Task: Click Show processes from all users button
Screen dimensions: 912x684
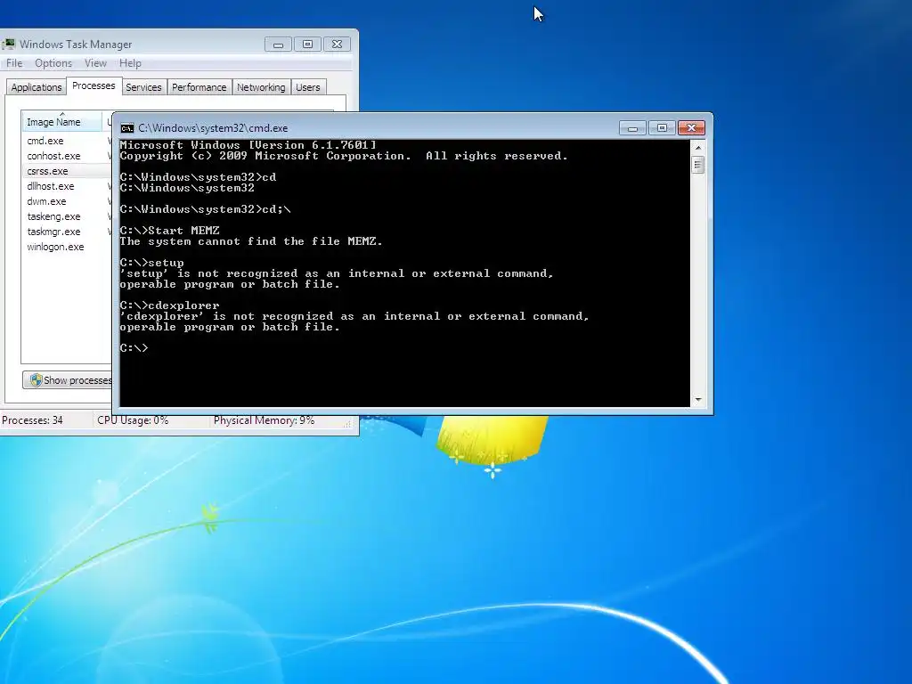Action: 68,379
